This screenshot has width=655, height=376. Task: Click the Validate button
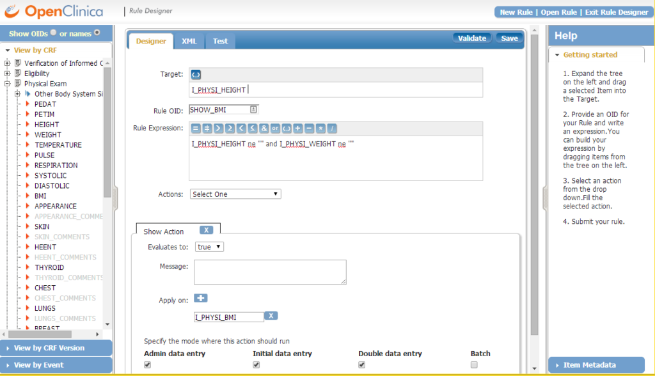(x=472, y=38)
